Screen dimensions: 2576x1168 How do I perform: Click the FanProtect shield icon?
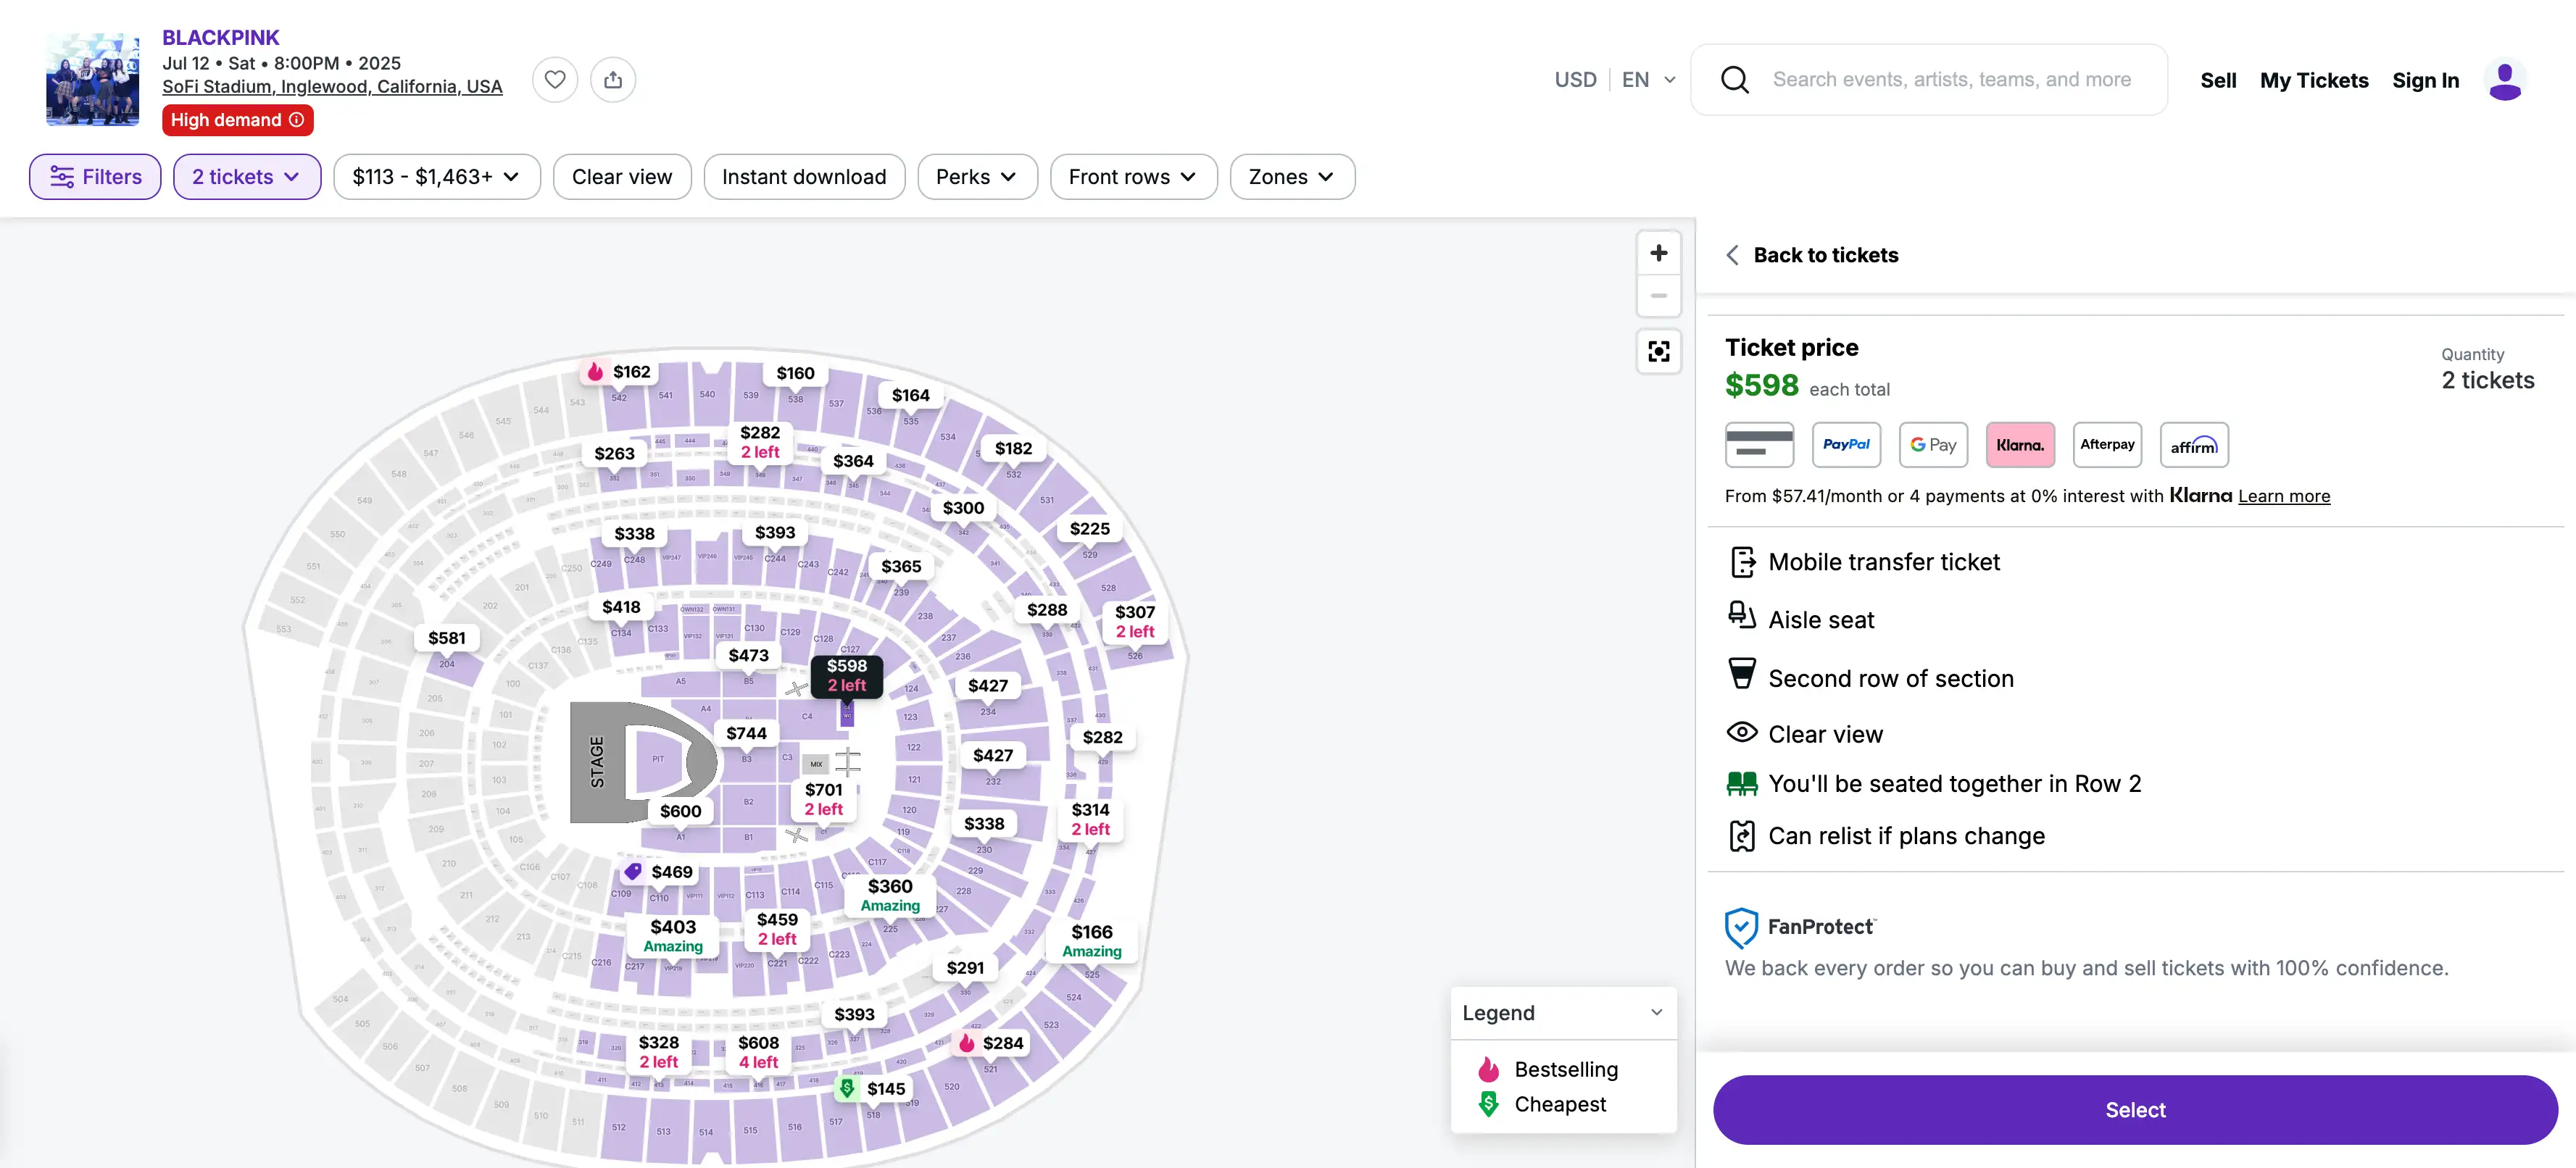coord(1741,928)
